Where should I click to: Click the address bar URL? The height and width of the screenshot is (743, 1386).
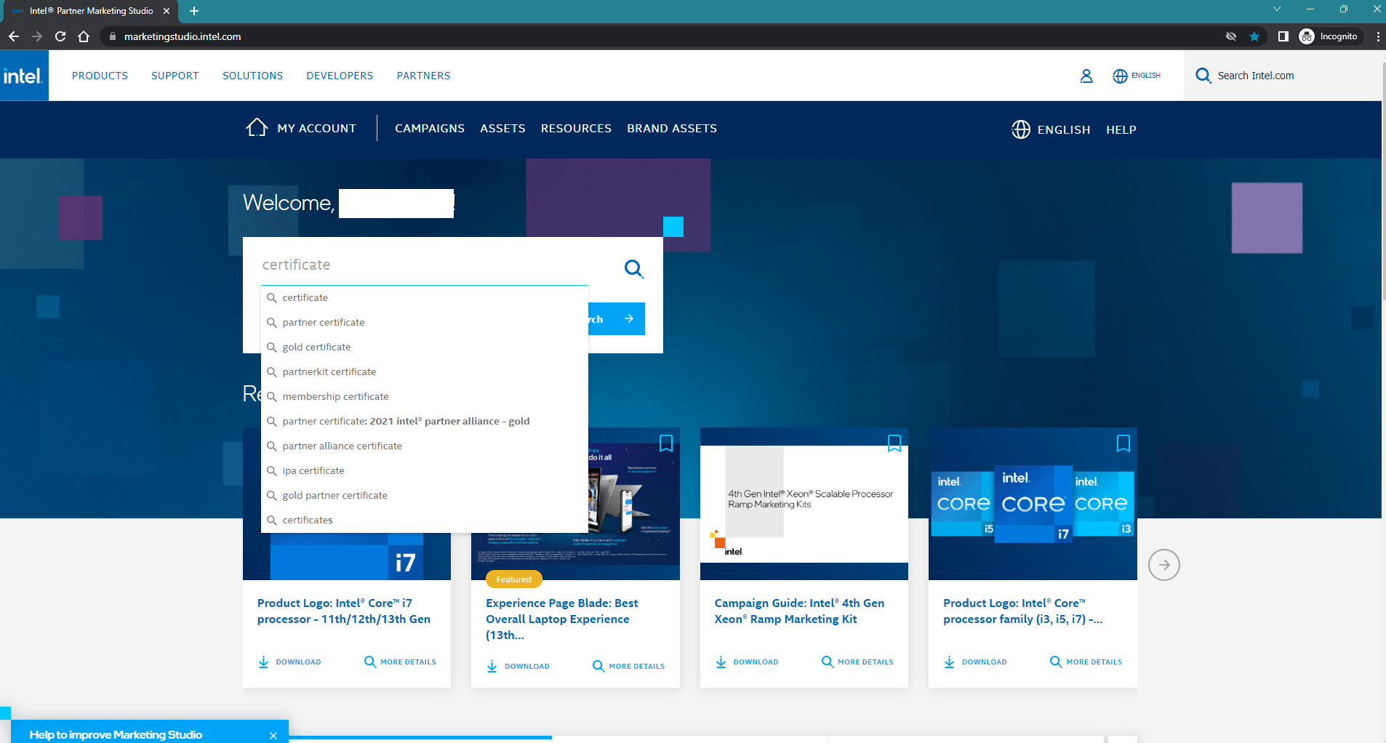[x=183, y=36]
